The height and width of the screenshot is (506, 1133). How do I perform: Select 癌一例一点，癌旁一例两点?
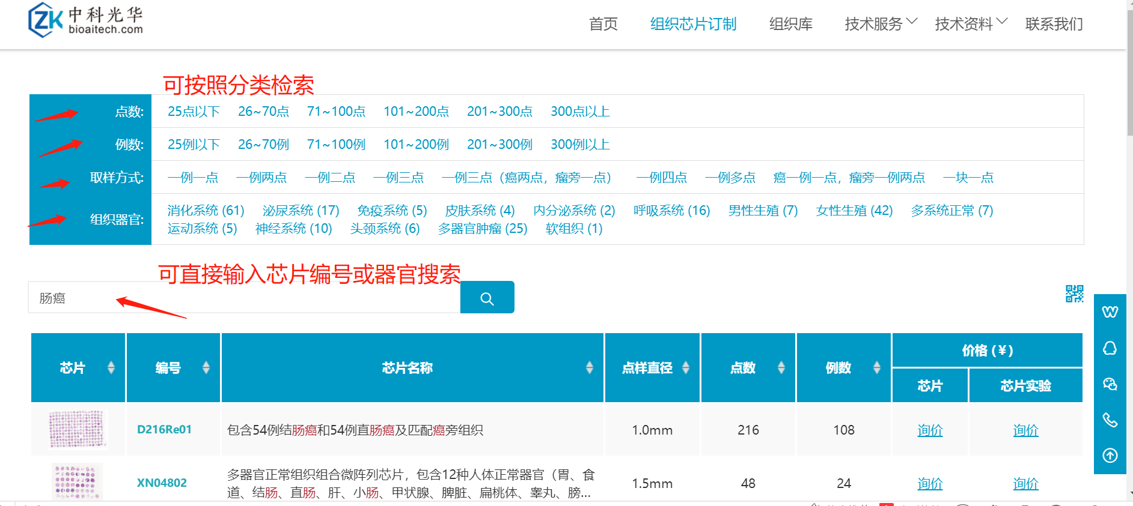coord(849,178)
